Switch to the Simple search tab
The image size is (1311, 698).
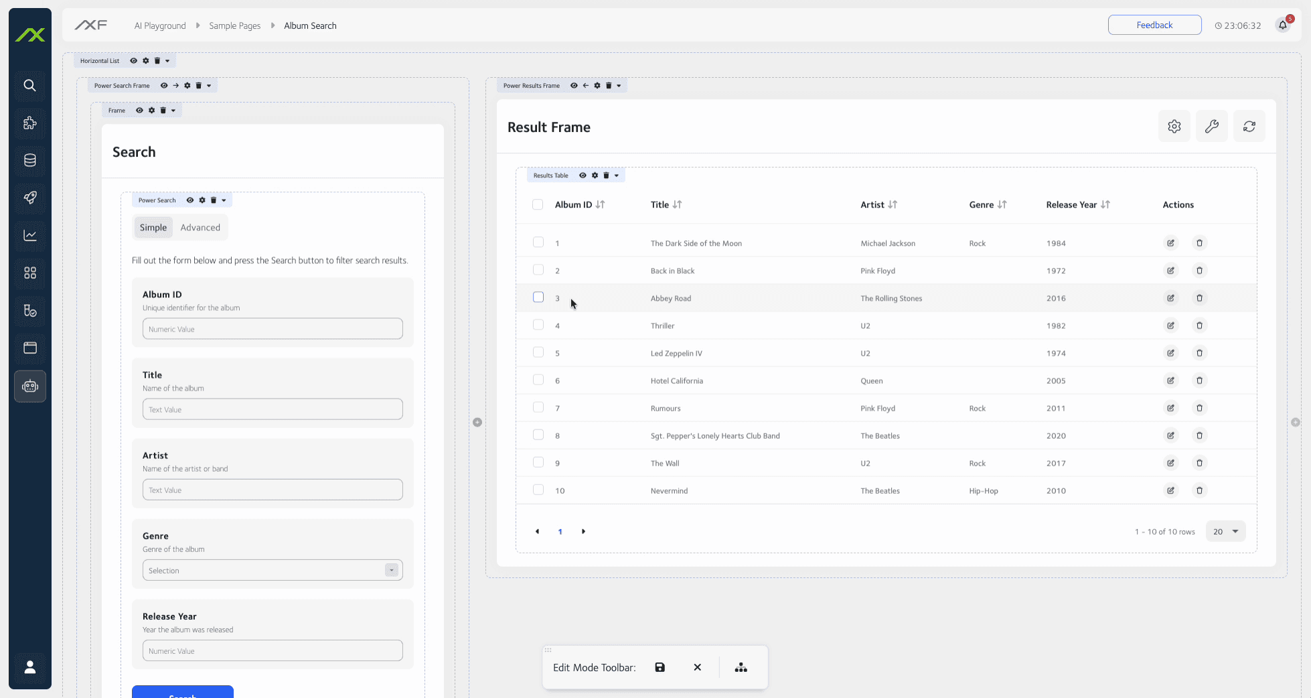[x=153, y=228]
